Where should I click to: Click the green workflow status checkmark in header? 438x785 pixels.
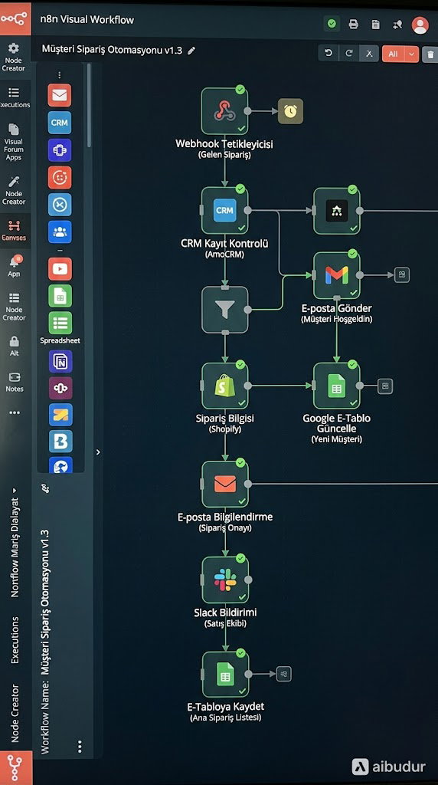pos(331,24)
